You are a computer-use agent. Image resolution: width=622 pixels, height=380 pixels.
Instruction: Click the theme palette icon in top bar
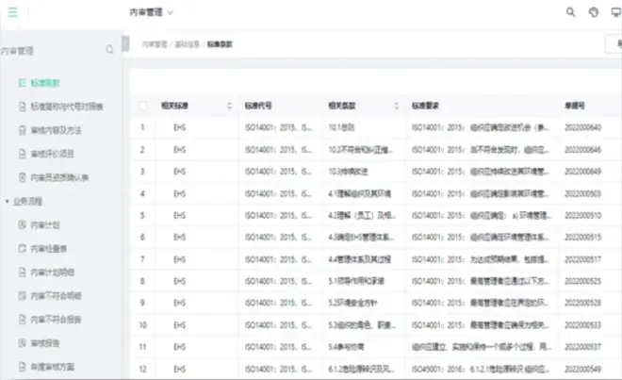coord(594,12)
